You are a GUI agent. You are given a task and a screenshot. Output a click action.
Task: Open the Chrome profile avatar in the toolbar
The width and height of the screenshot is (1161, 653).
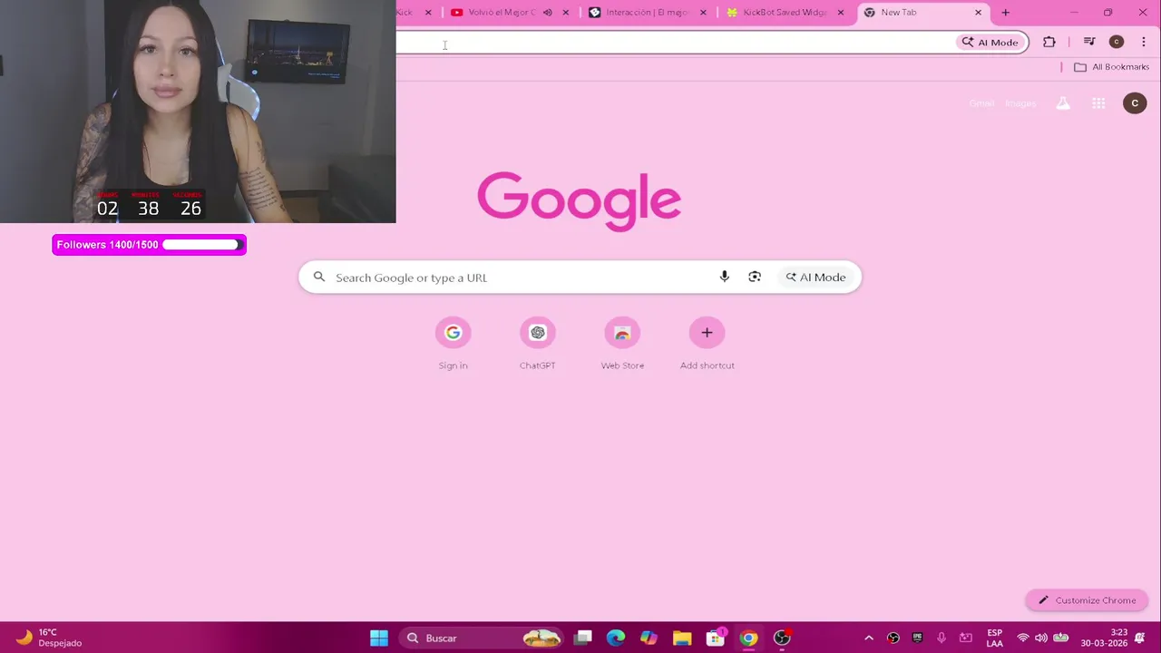point(1117,42)
